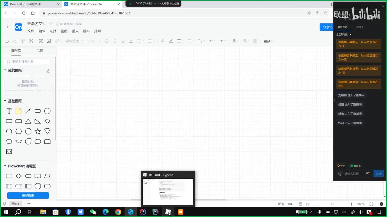The width and height of the screenshot is (387, 217).
Task: Pick the Flowchart decision diamond
Action: 19,176
